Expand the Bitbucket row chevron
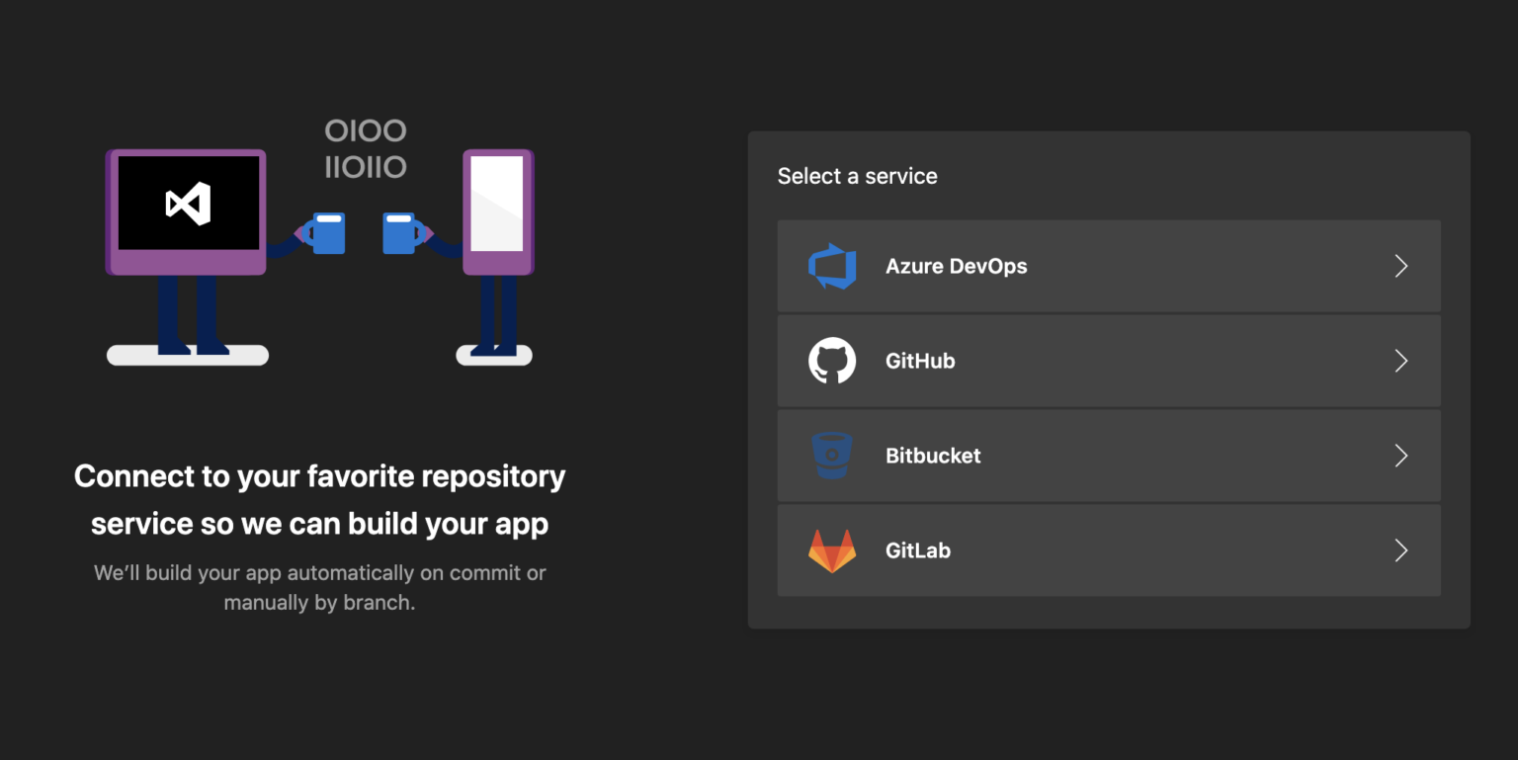Viewport: 1518px width, 760px height. pos(1400,456)
